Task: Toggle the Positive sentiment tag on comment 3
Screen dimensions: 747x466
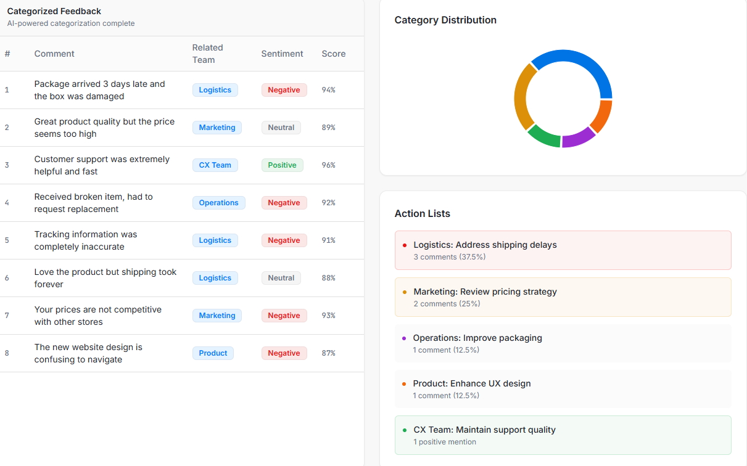Action: tap(282, 165)
